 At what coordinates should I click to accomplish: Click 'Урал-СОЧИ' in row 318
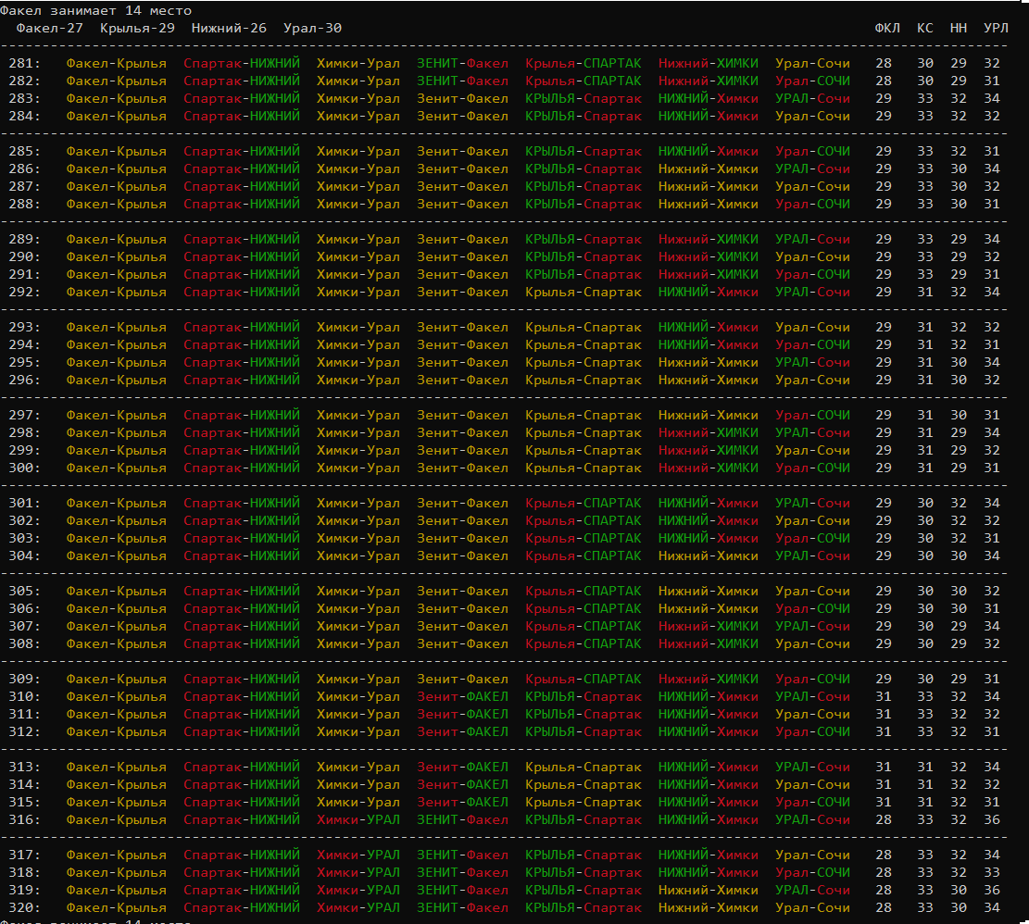(x=812, y=873)
